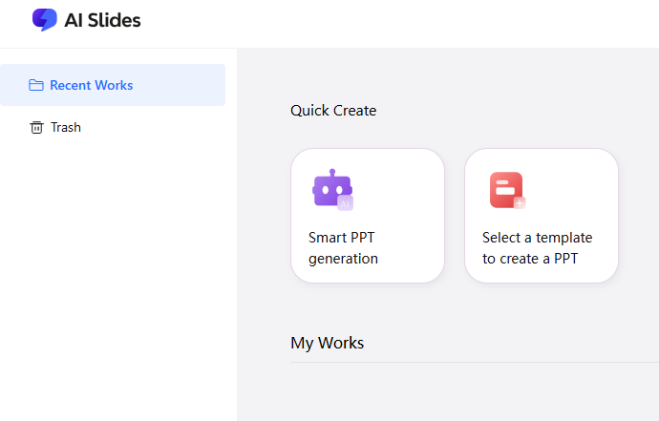Image resolution: width=659 pixels, height=421 pixels.
Task: Go to the Trash label
Action: pyautogui.click(x=66, y=127)
